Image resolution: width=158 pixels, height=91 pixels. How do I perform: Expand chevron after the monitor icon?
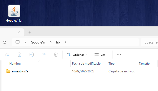(25, 42)
